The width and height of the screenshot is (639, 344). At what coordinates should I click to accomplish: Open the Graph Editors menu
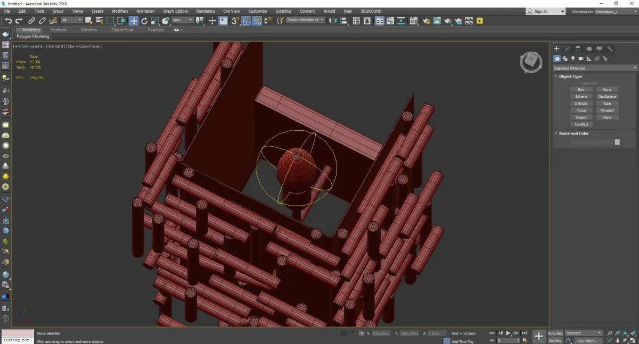175,11
